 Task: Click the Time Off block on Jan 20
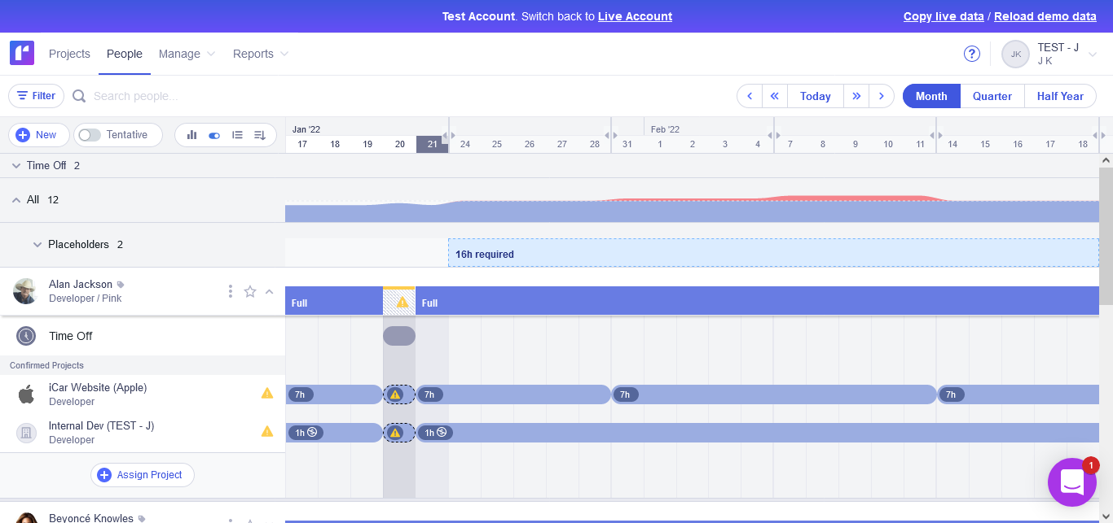399,336
